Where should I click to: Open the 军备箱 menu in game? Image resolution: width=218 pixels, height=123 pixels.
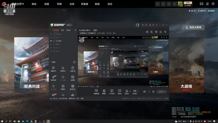84,4
